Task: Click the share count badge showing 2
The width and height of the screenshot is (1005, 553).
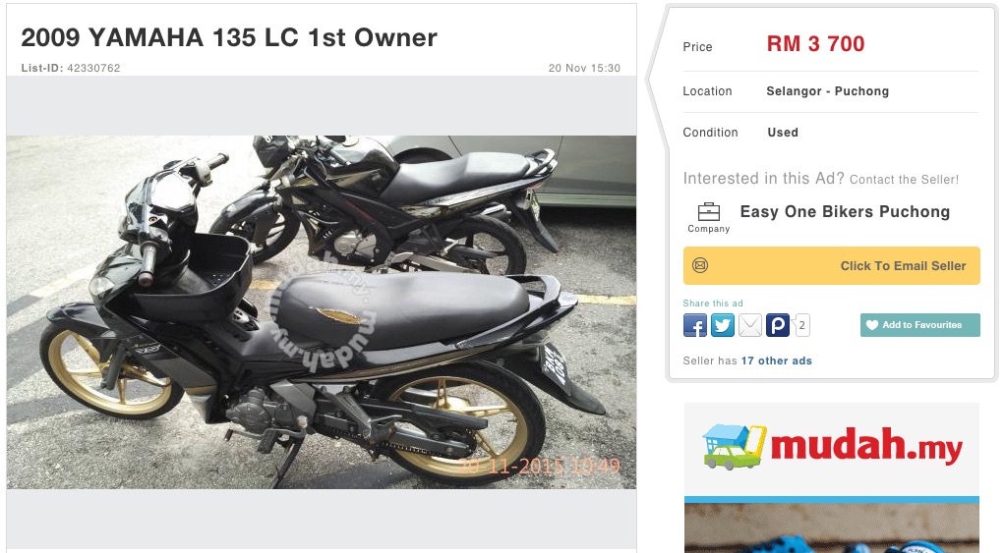Action: coord(801,325)
